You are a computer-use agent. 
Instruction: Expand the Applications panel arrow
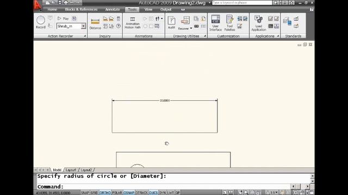278,36
